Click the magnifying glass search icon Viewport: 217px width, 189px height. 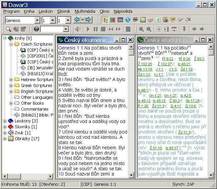(x=9, y=29)
